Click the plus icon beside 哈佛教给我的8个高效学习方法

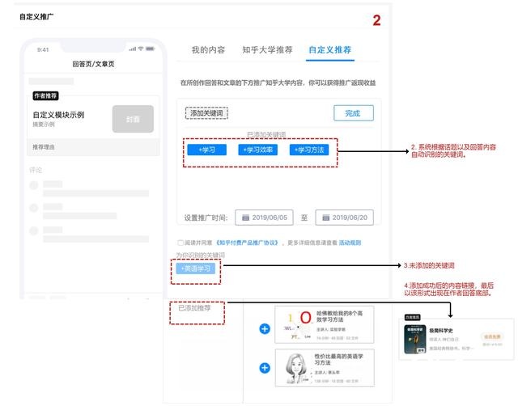click(x=264, y=328)
